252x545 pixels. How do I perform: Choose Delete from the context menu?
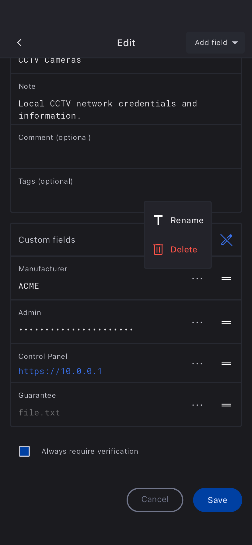184,249
